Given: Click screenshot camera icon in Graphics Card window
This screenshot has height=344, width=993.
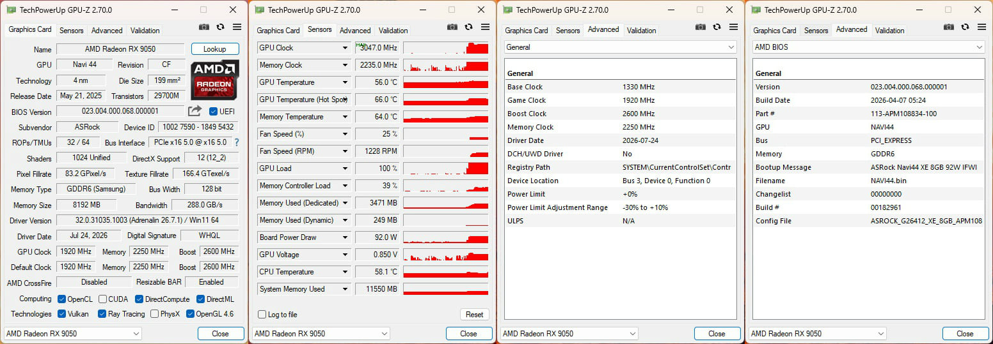Looking at the screenshot, I should click(204, 27).
